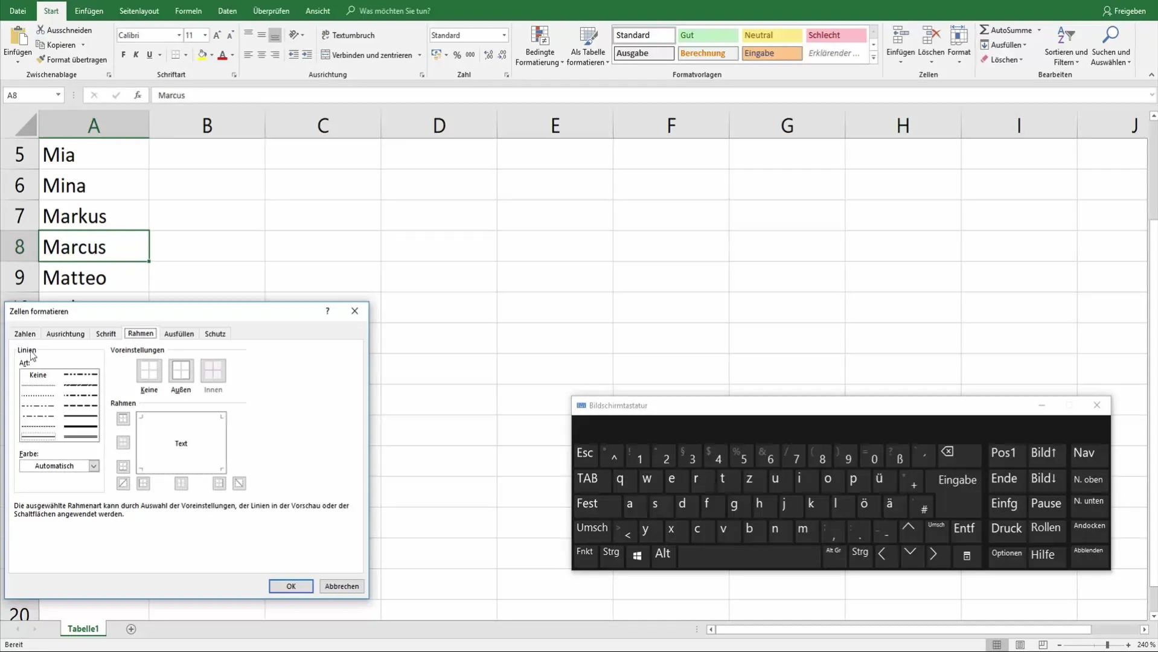Open the Calibri font name dropdown
This screenshot has width=1158, height=652.
(179, 36)
